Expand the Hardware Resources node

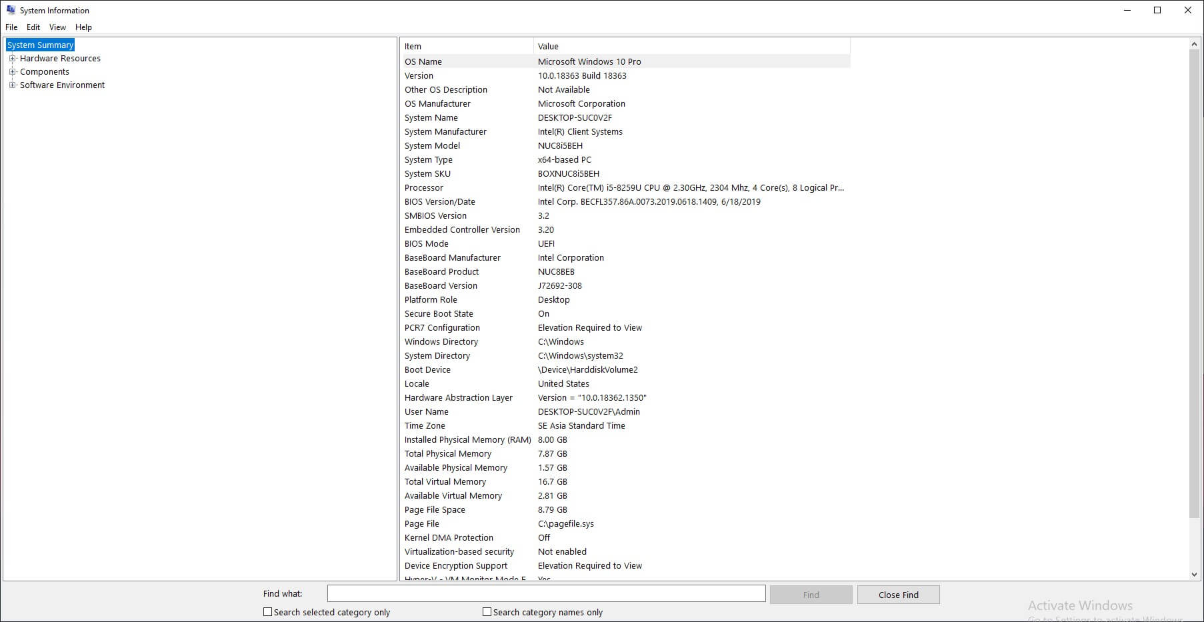(x=12, y=58)
